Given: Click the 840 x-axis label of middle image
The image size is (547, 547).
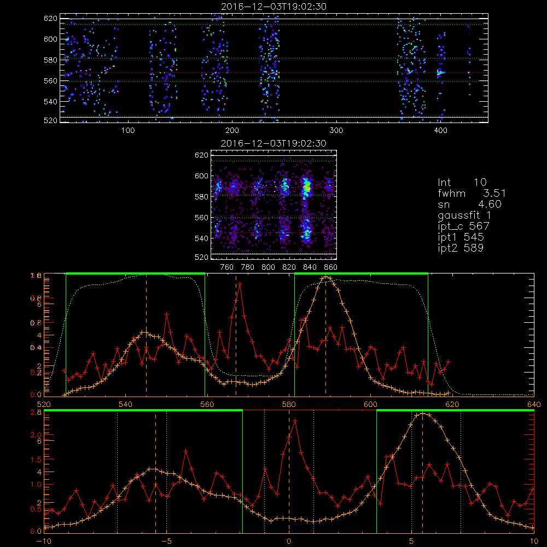Looking at the screenshot, I should point(310,267).
